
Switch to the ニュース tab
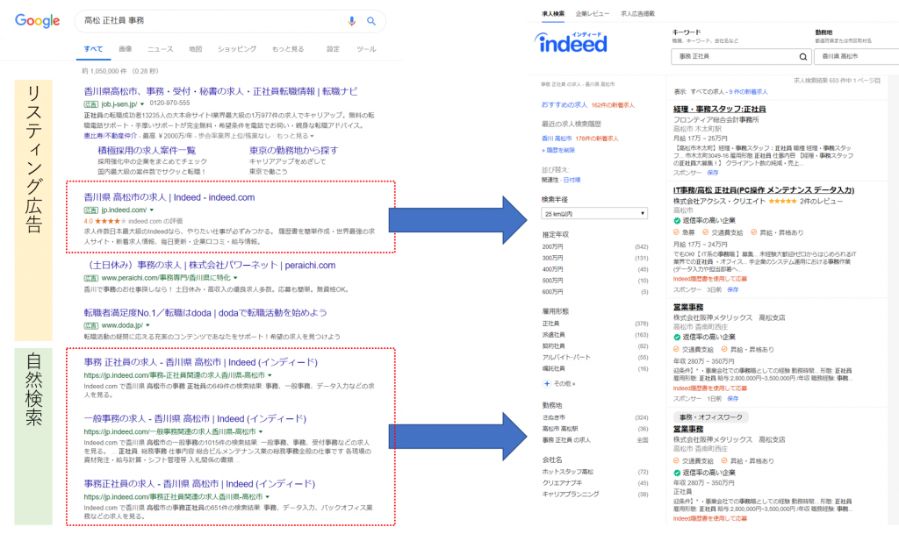[160, 49]
